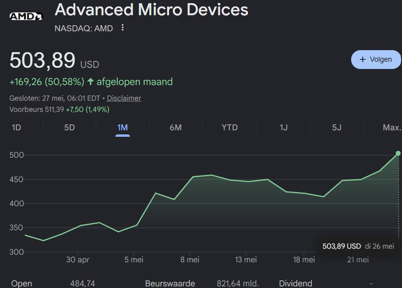This screenshot has height=288, width=402.
Task: Click the Open label in stats row
Action: [x=22, y=283]
